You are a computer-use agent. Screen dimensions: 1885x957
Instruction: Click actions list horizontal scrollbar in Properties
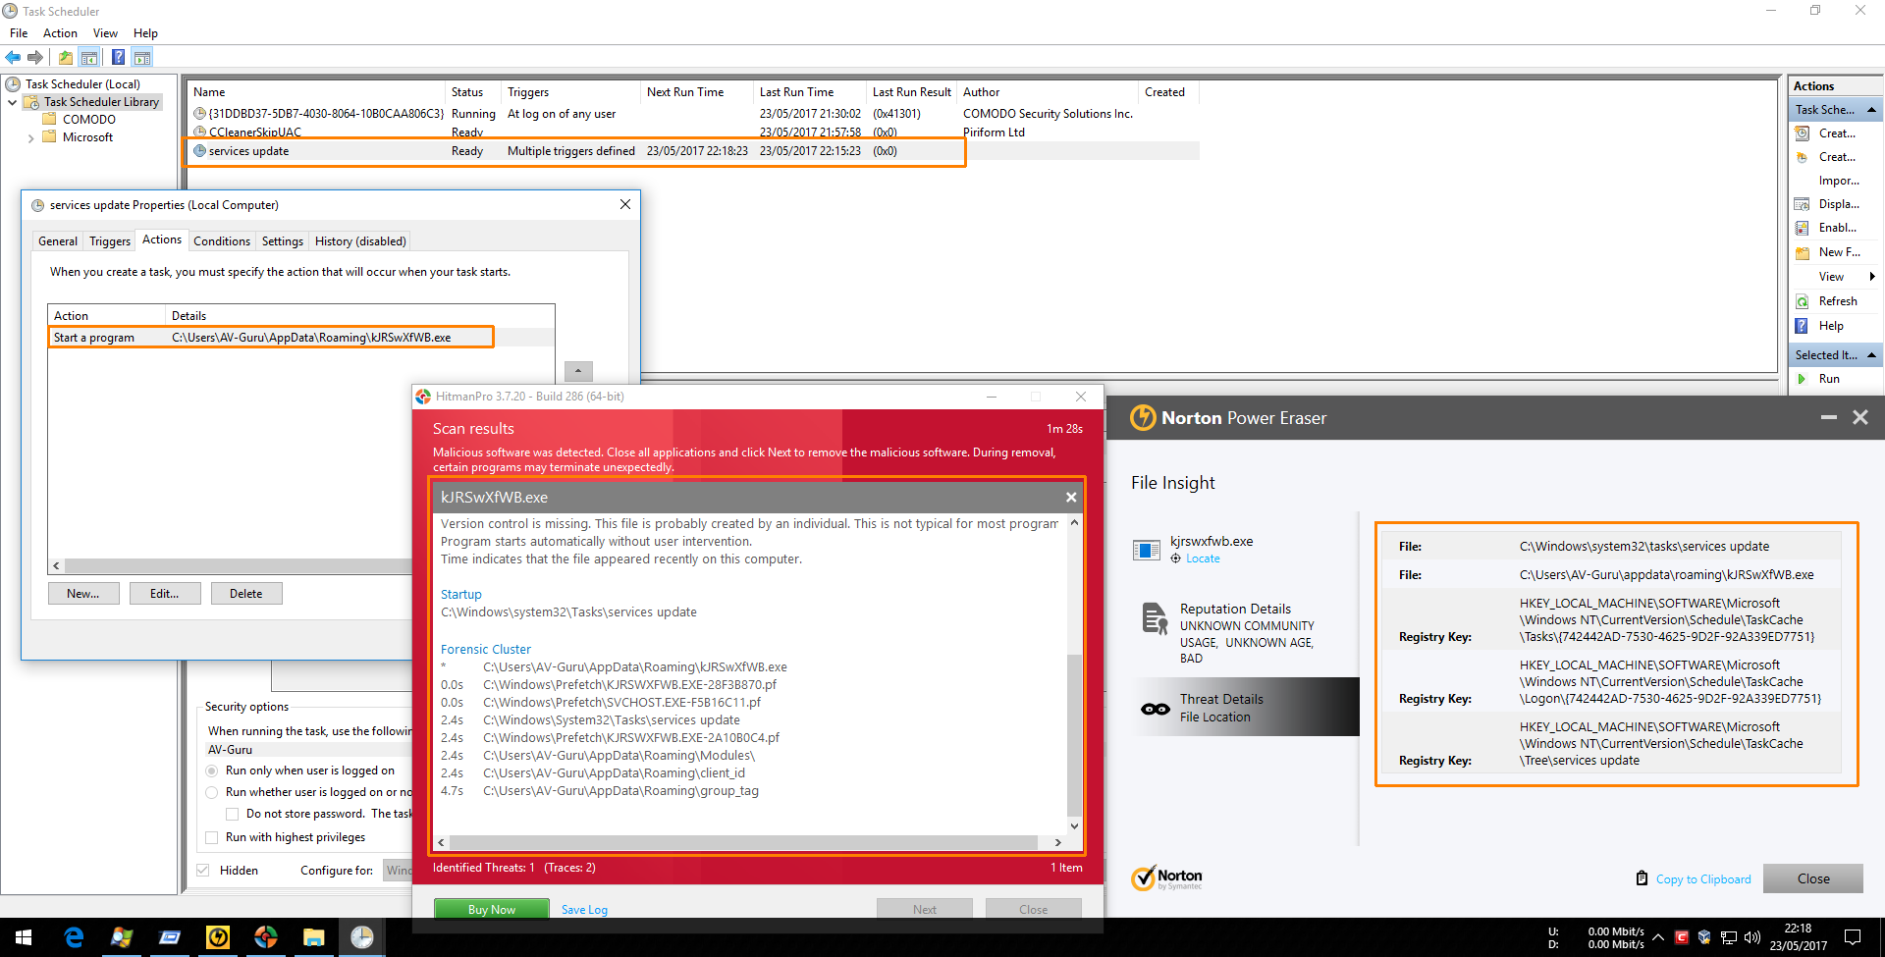pyautogui.click(x=239, y=566)
